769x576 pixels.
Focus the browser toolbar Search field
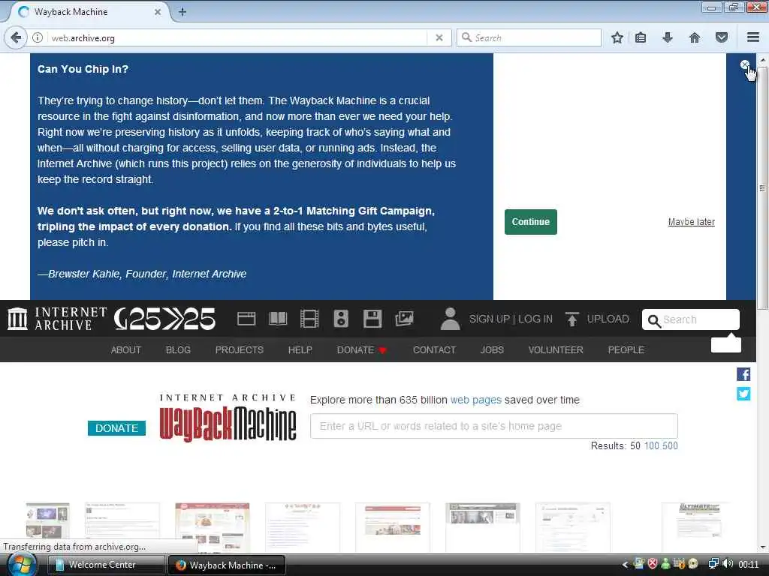pos(529,37)
